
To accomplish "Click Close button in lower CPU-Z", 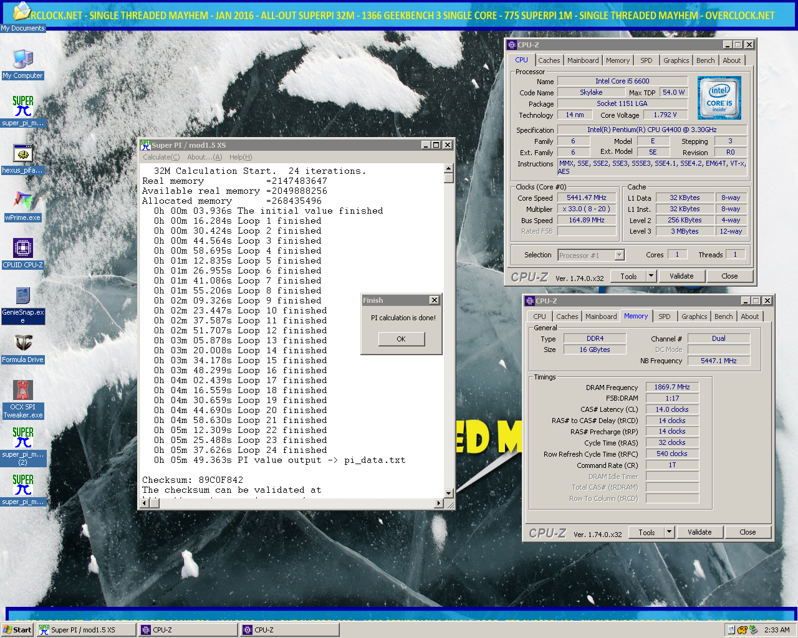I will [x=748, y=532].
